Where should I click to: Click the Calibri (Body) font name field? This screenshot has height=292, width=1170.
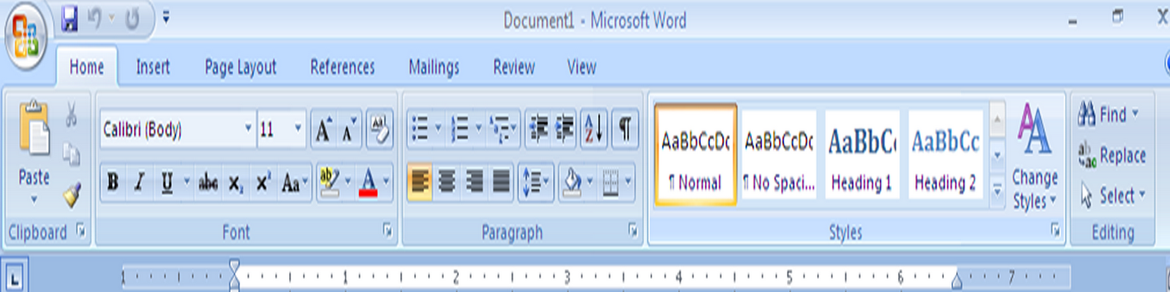[172, 130]
